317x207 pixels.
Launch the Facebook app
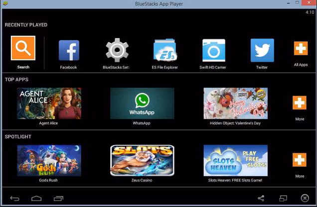[x=69, y=50]
